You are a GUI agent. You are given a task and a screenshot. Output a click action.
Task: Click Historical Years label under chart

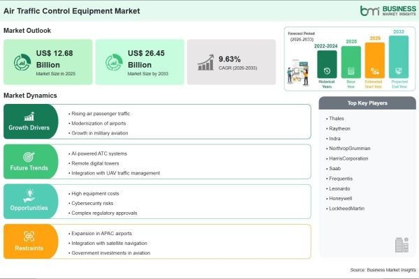pyautogui.click(x=327, y=84)
